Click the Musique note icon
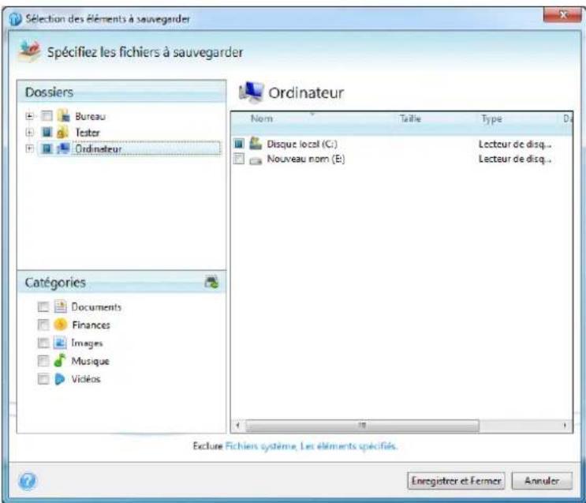The height and width of the screenshot is (503, 586). coord(60,360)
